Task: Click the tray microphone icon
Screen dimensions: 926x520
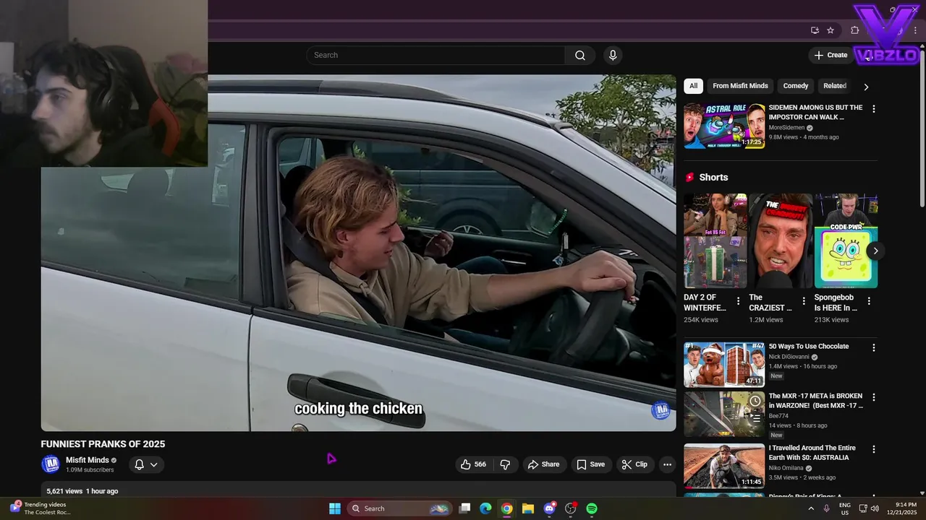Action: [826, 508]
